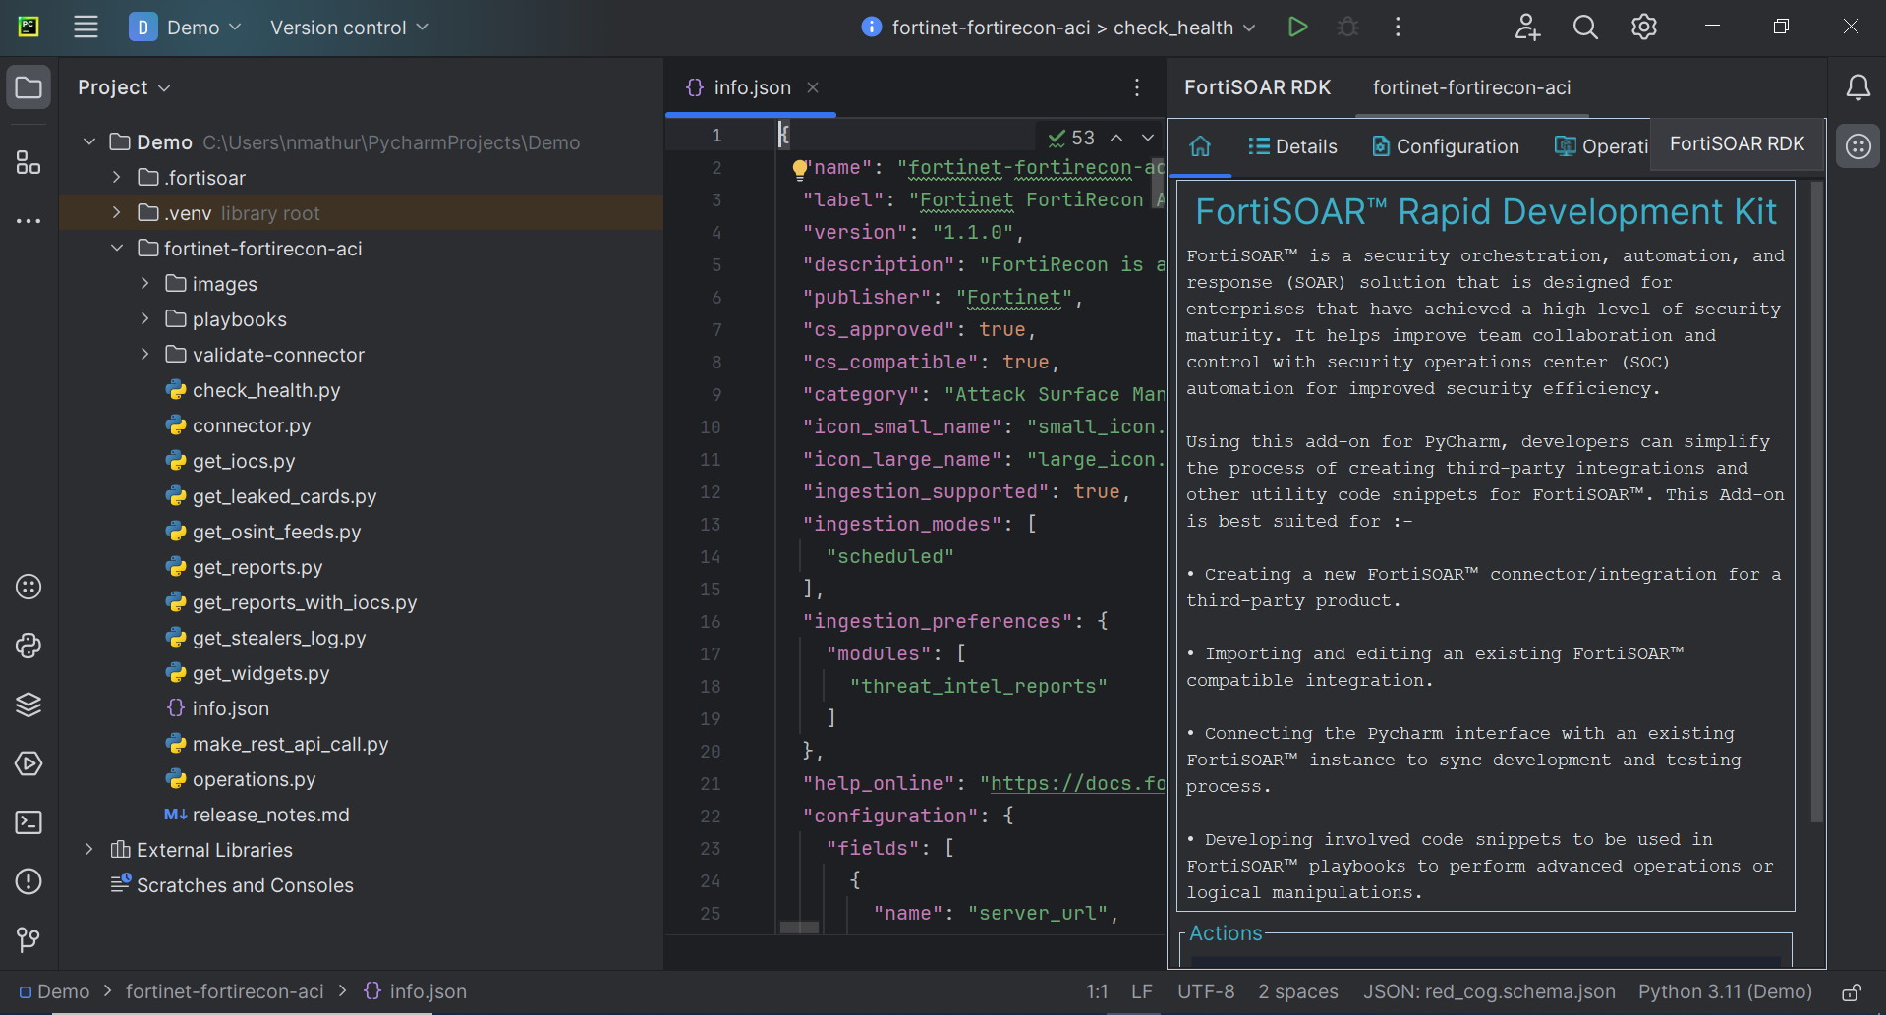1886x1015 pixels.
Task: Collapse the fortinet-fortirecon-aci folder
Action: tap(117, 249)
